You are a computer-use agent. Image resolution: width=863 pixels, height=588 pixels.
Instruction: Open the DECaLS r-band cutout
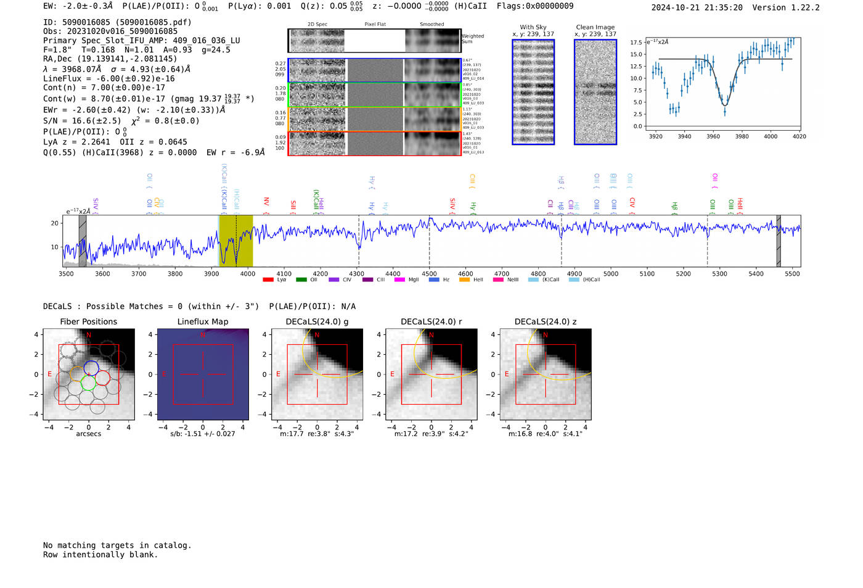tap(431, 374)
